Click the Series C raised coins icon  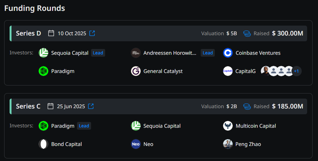coord(247,106)
